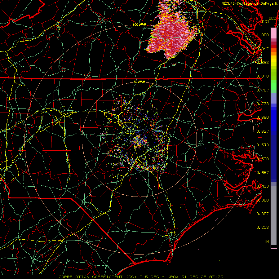Click the 1.000 legend value
The width and height of the screenshot is (279, 279).
(x=263, y=35)
